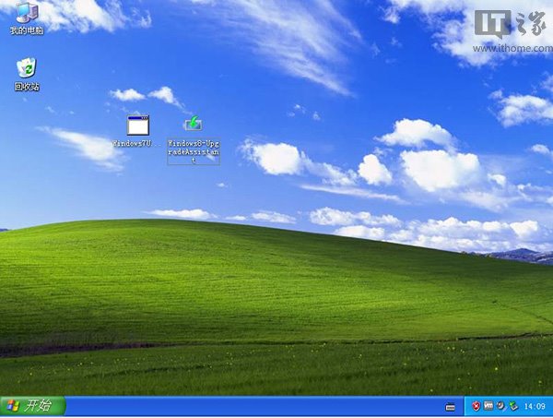Click the Safely Remove Hardware tray icon
Viewport: 553px width, 418px height.
click(x=512, y=406)
